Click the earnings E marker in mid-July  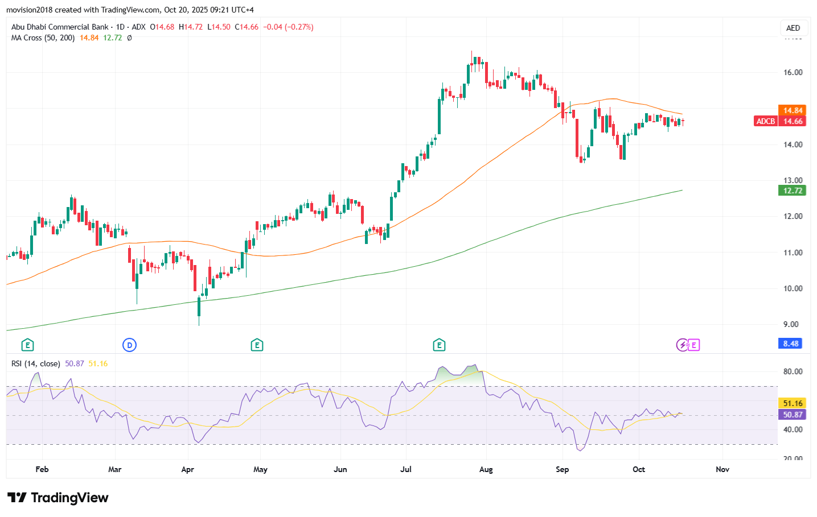click(x=439, y=345)
